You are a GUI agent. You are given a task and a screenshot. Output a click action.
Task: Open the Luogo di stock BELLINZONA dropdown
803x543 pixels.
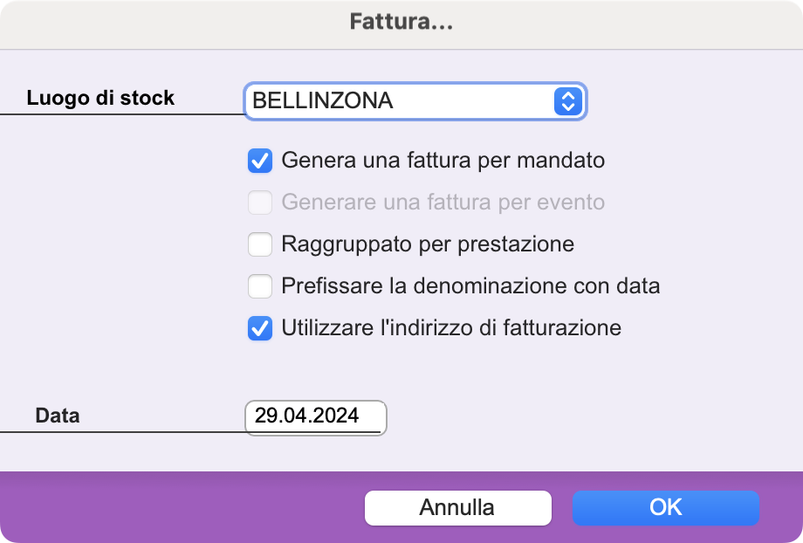(415, 101)
